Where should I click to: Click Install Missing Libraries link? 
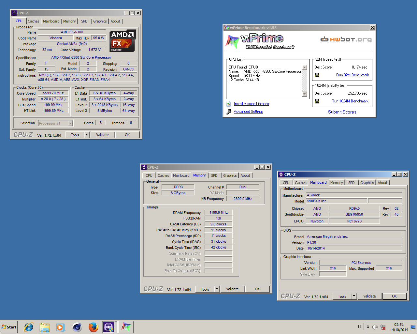click(251, 104)
